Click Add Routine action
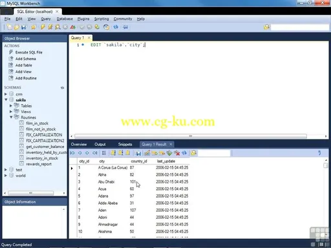This screenshot has width=331, height=248. click(26, 78)
